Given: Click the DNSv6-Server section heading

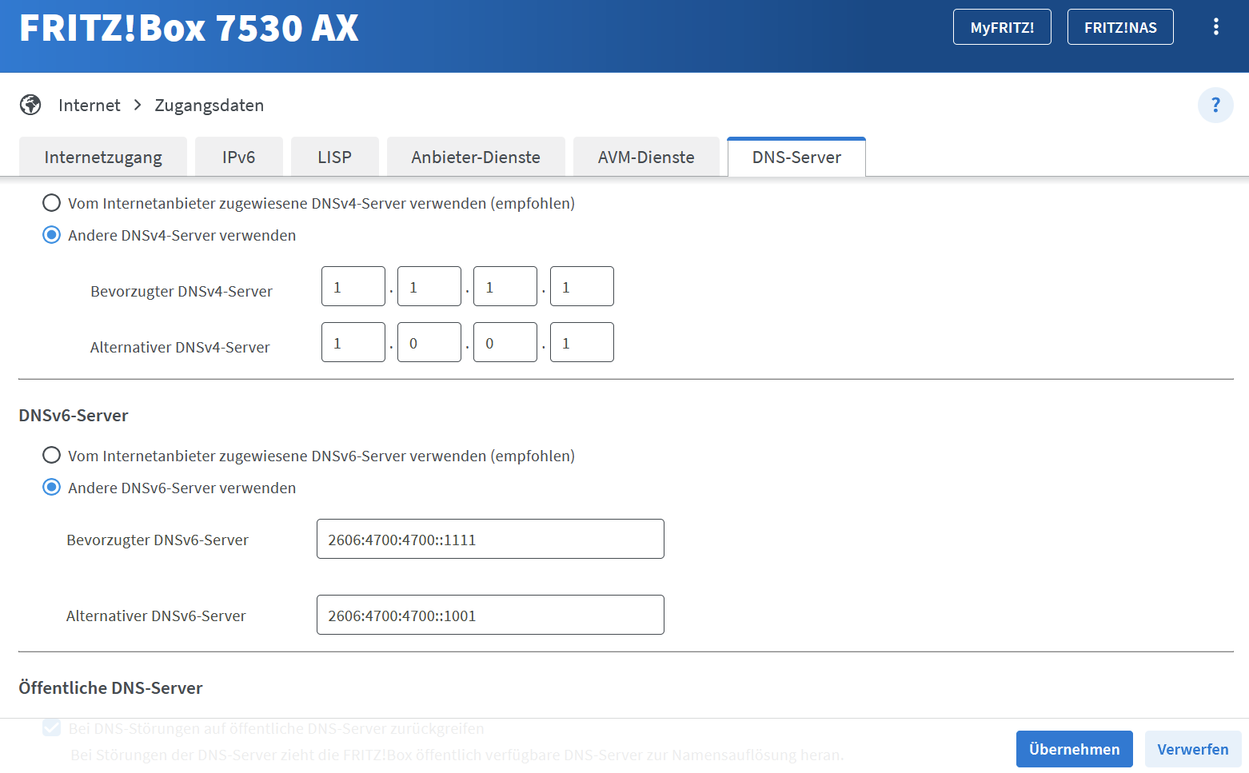Looking at the screenshot, I should click(74, 416).
